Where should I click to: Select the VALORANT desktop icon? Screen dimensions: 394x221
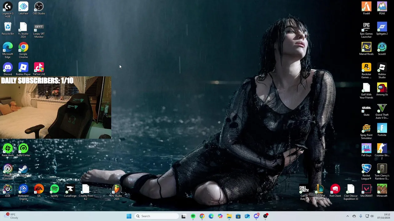(x=366, y=191)
